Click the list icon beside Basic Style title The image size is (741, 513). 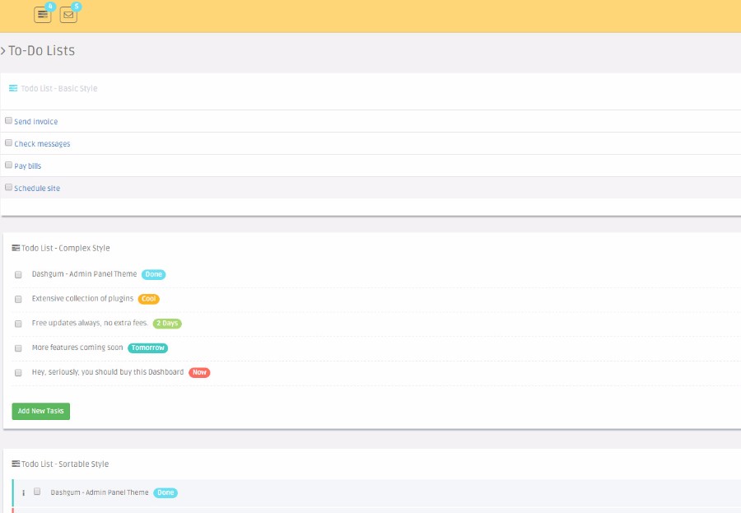[13, 88]
